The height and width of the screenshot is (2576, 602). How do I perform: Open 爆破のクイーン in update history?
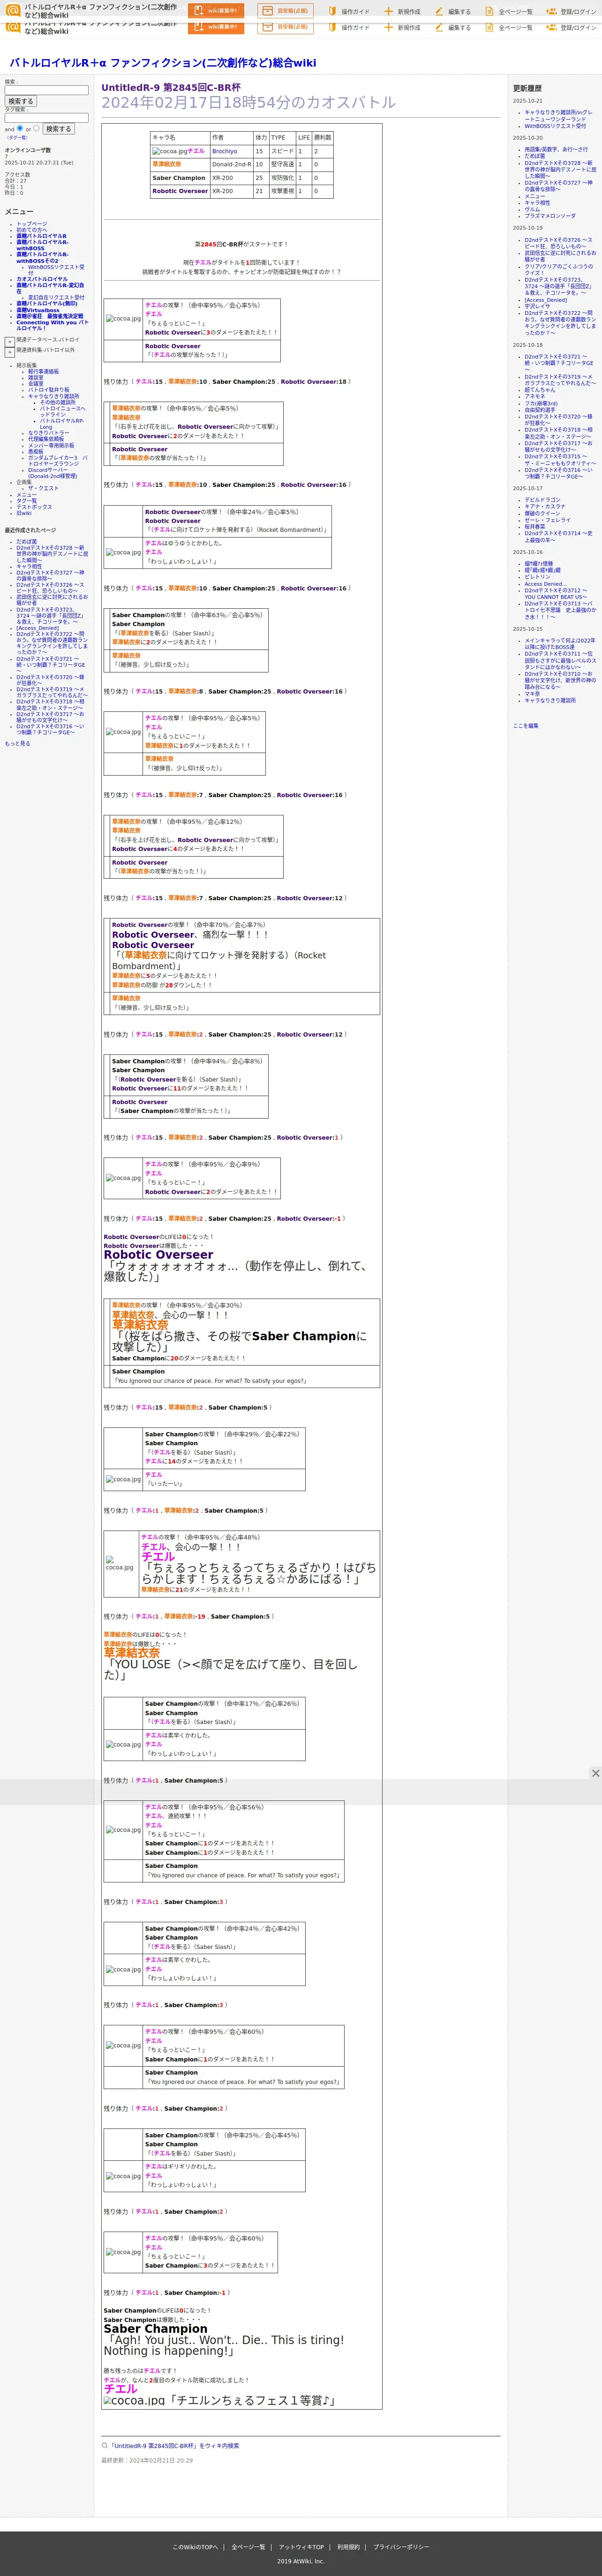pyautogui.click(x=543, y=513)
